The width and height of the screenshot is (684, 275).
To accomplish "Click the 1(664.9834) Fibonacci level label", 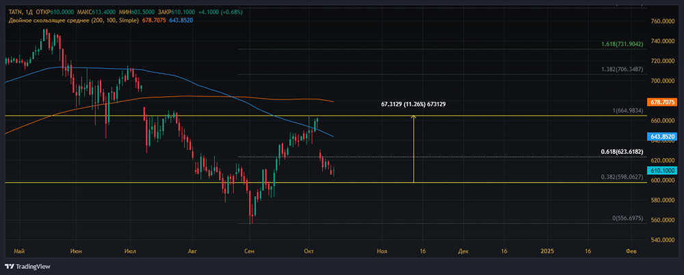I will coord(628,111).
